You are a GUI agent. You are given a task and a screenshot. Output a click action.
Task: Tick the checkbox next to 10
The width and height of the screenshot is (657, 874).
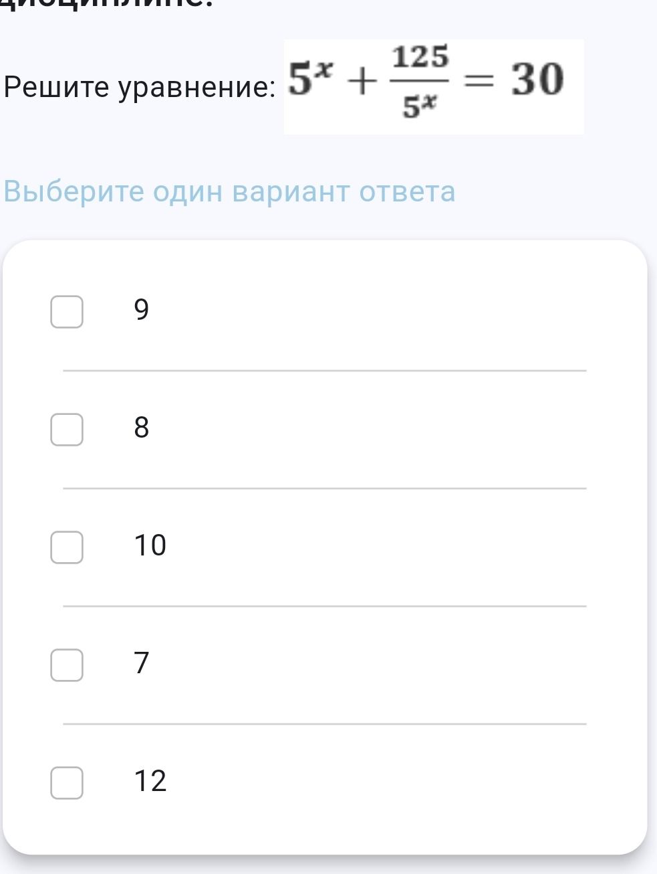point(67,547)
